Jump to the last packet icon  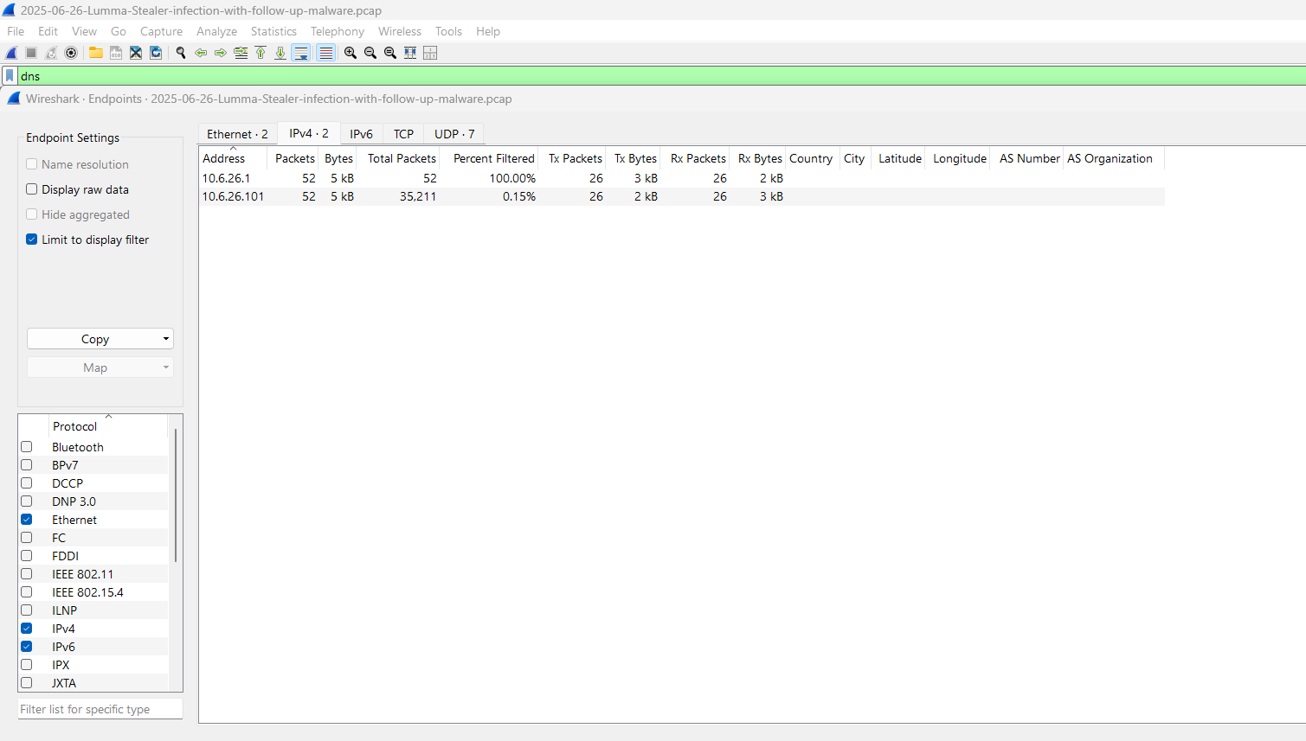coord(280,53)
